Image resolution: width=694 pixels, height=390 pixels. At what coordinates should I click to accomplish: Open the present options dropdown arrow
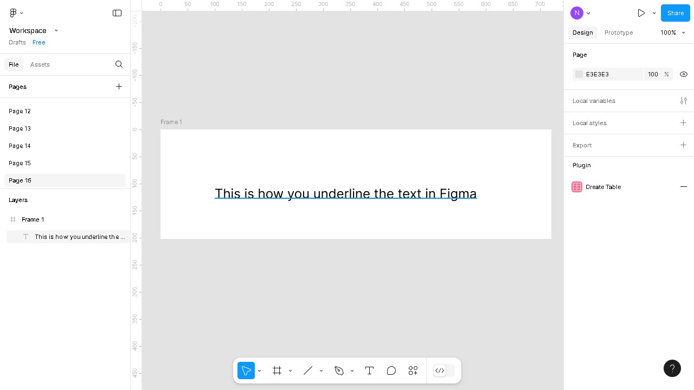coord(654,13)
